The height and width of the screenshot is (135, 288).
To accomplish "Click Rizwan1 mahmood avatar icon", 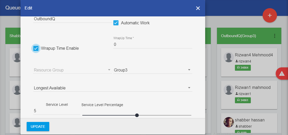I will [x=229, y=90].
